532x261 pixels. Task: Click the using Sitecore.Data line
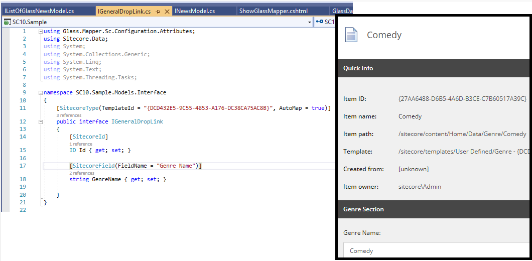pos(76,39)
